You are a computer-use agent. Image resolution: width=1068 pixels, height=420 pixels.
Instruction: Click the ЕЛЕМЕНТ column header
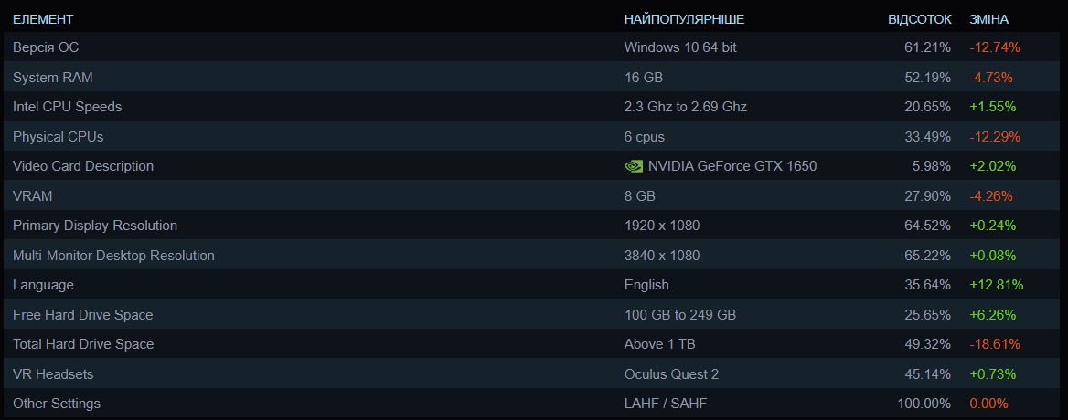[x=43, y=19]
